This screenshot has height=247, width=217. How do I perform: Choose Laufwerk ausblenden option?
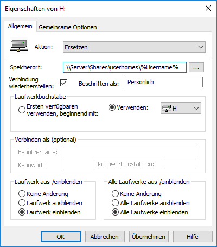pos(22,203)
